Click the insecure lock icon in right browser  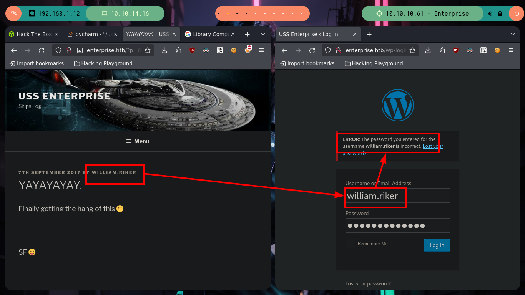339,50
